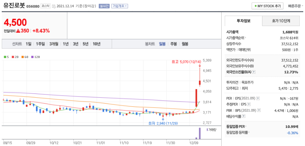Click help icon next to PER EPS(2021.09)
305x146 pixels.
pos(258,99)
